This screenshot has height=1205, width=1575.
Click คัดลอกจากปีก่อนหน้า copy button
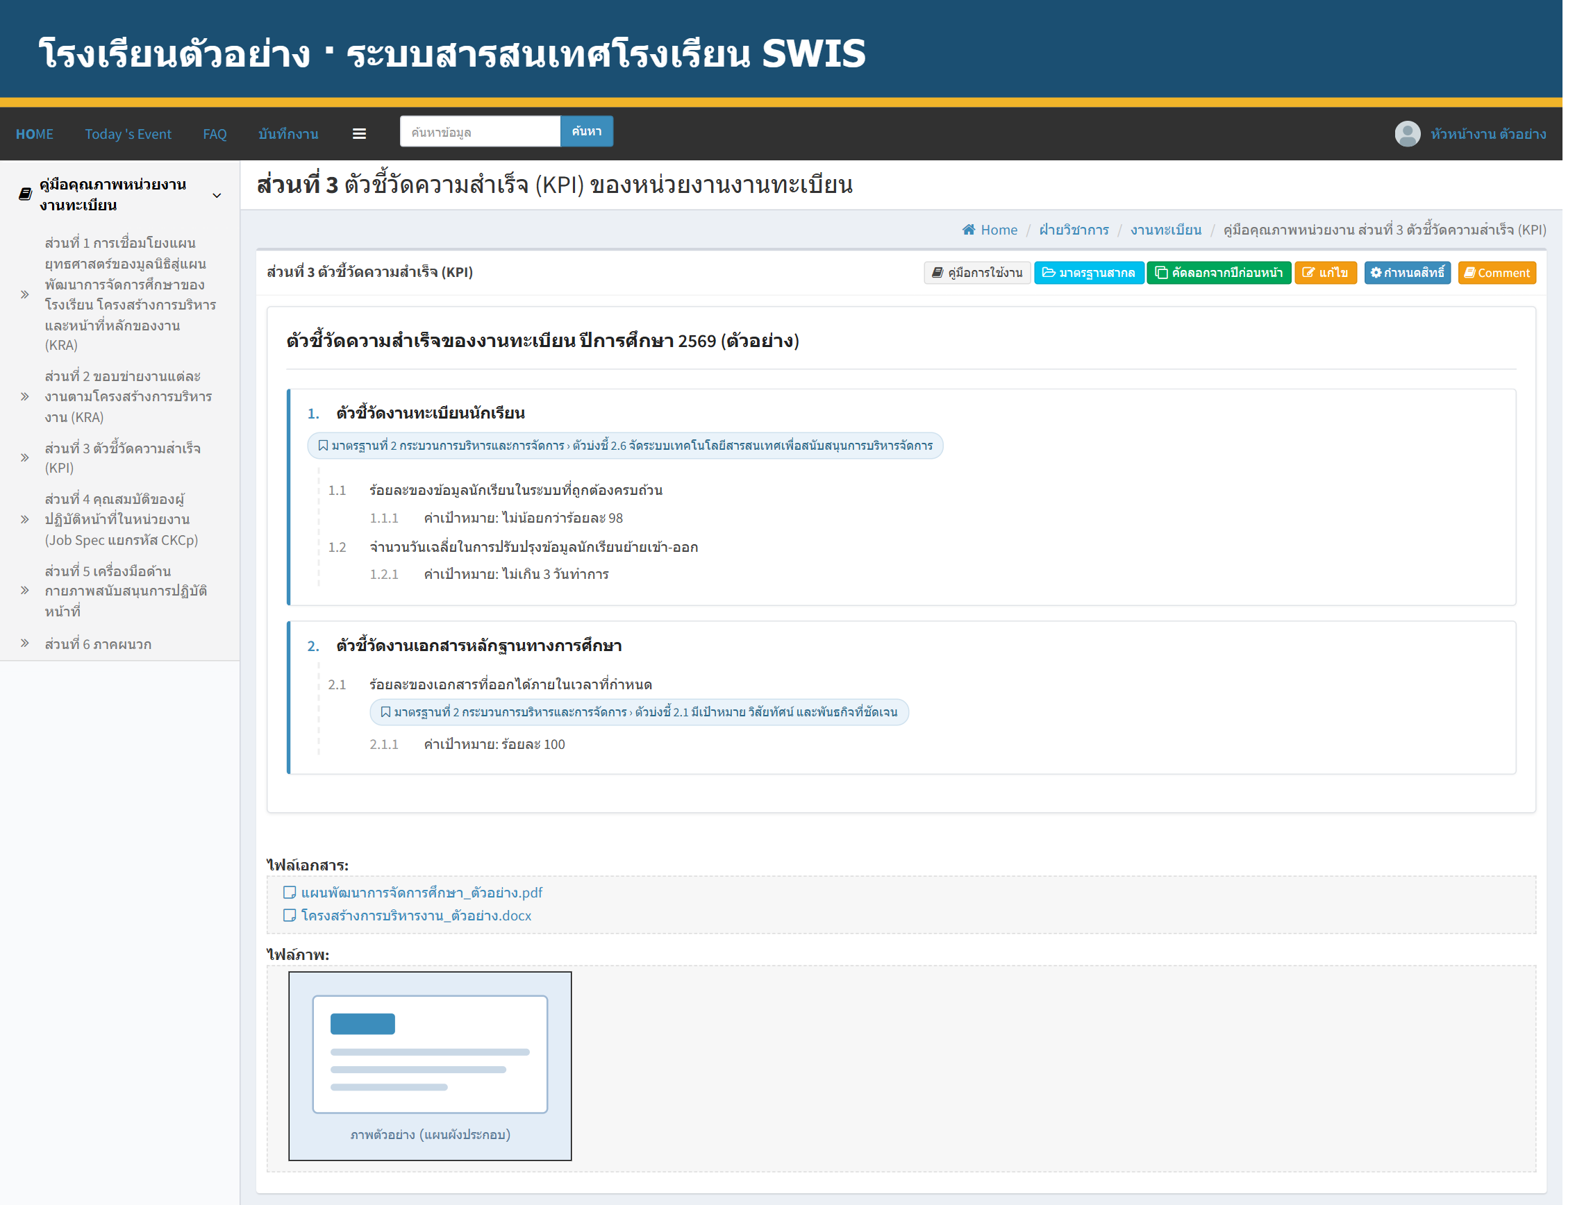coord(1218,273)
